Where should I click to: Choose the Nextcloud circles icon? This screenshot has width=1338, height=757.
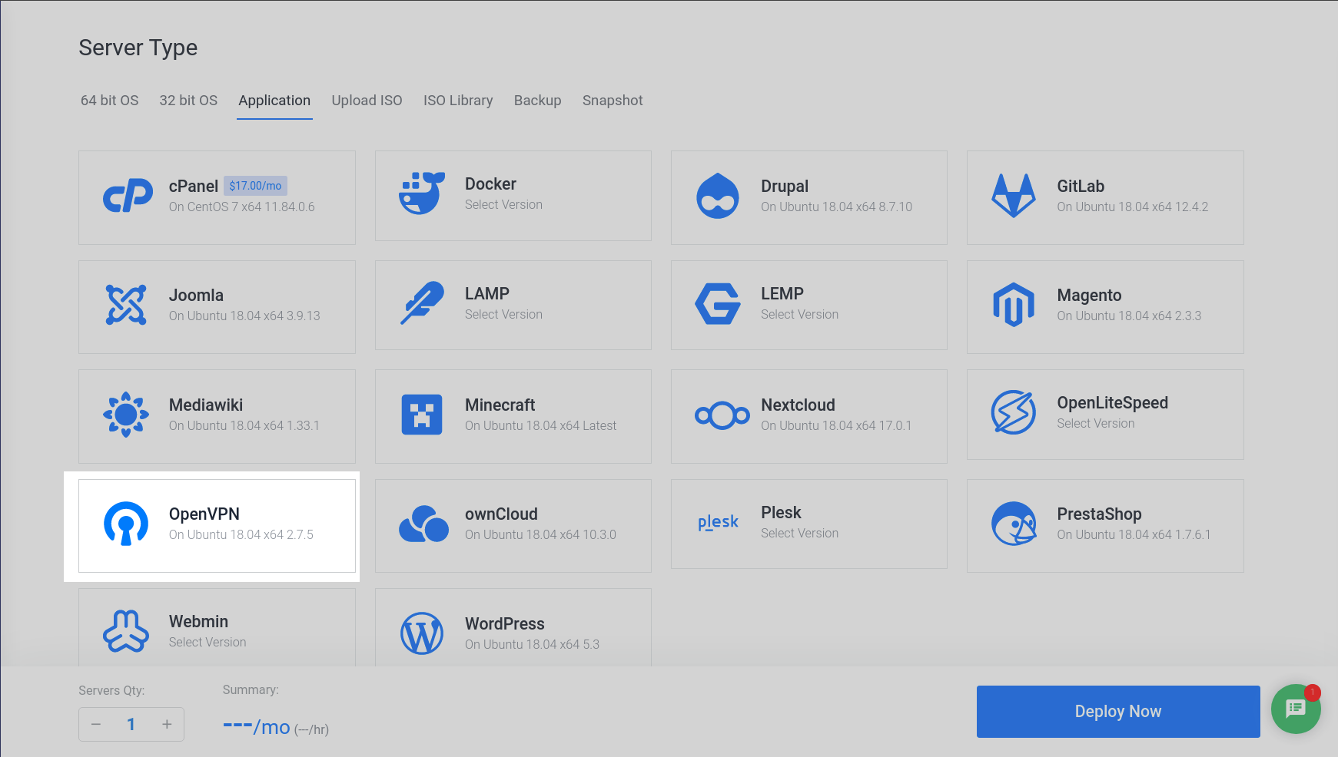(722, 415)
